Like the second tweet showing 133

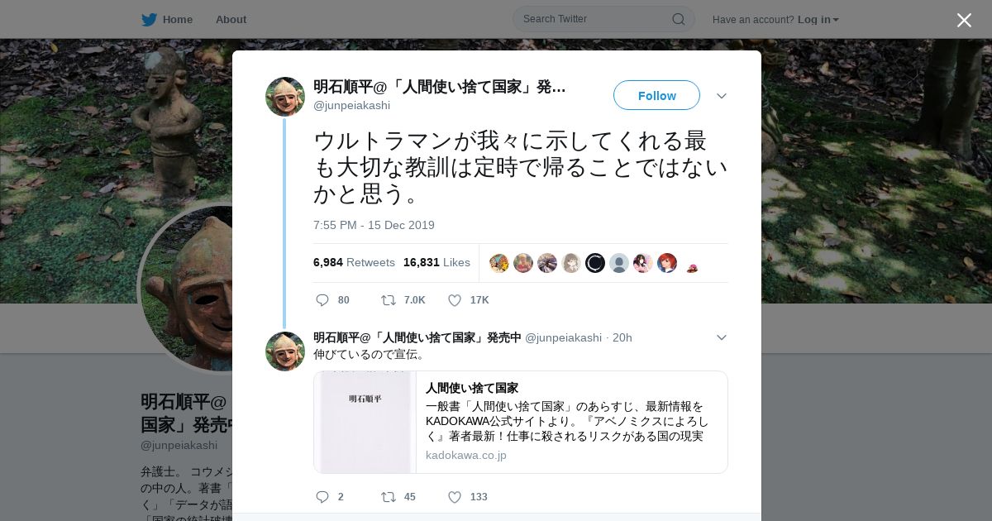455,497
